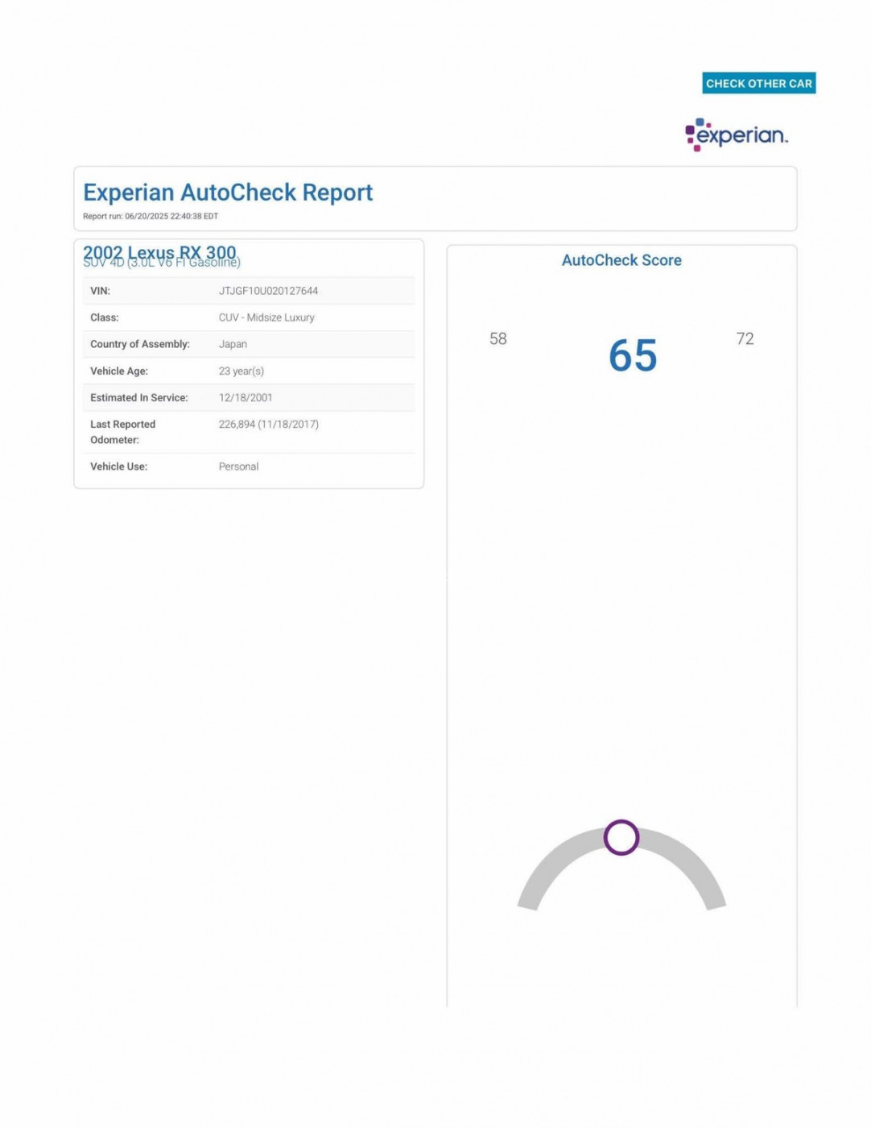The width and height of the screenshot is (871, 1128).
Task: Click the VIN: label
Action: click(101, 291)
